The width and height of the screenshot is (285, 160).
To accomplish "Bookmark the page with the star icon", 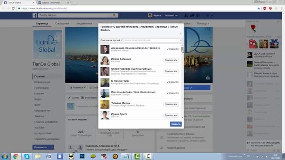I will 259,8.
